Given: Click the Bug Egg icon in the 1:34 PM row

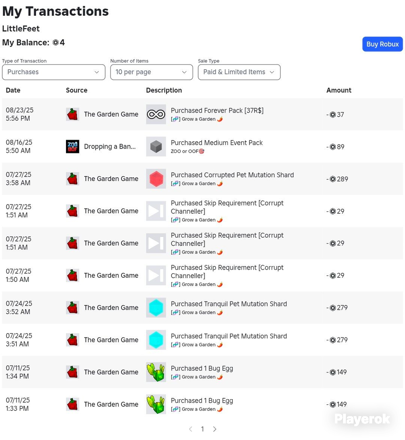Looking at the screenshot, I should (156, 372).
